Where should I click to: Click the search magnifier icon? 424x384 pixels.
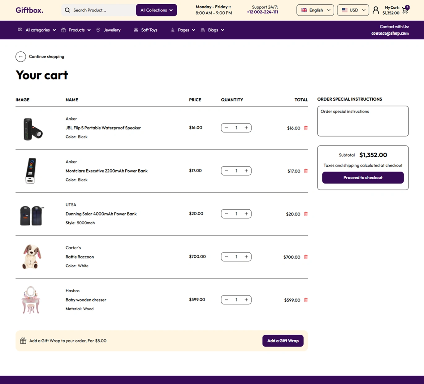67,10
